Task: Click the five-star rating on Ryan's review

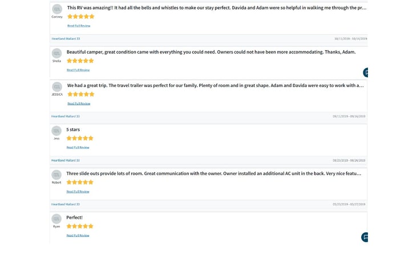Action: pos(80,226)
